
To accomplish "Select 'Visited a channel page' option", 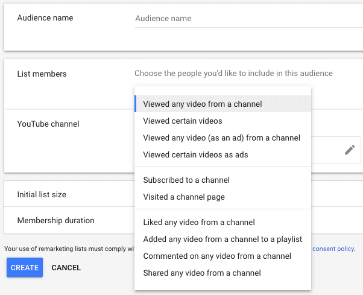I will (x=184, y=197).
